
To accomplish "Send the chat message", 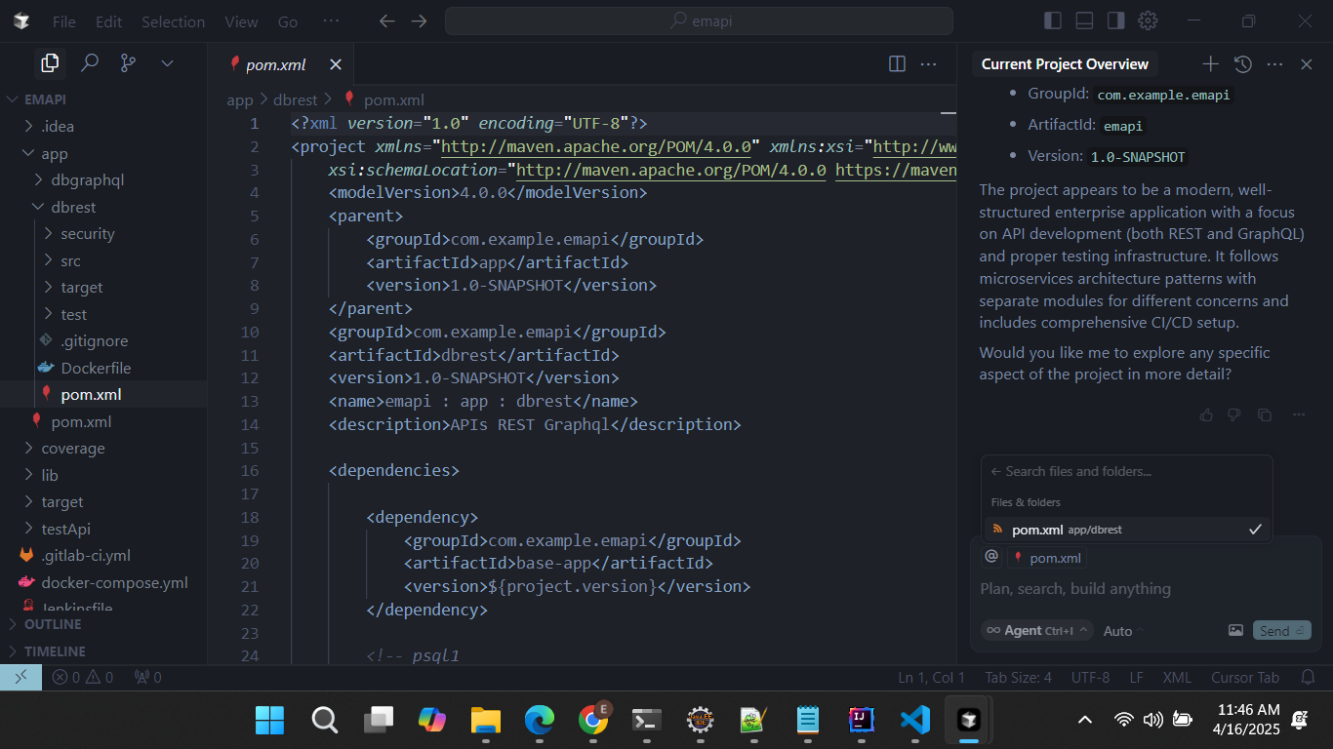I will (x=1281, y=630).
